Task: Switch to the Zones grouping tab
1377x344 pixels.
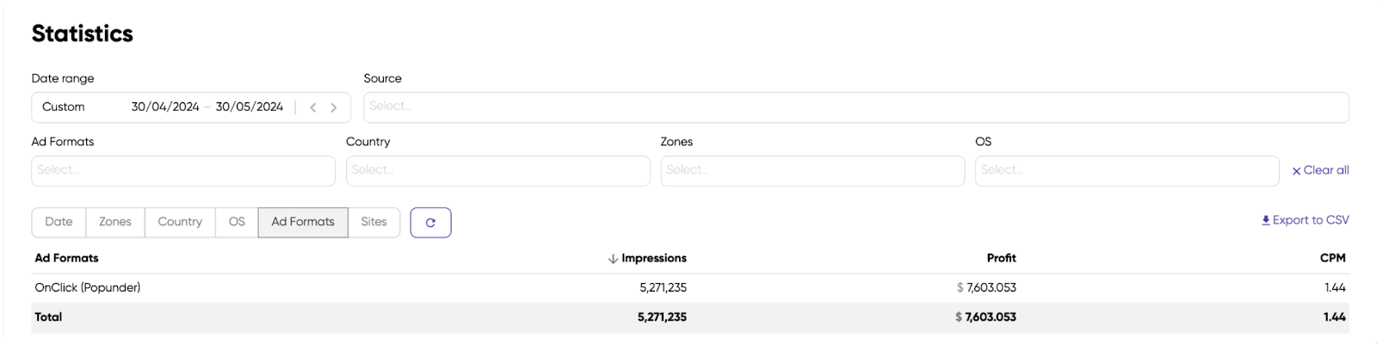Action: (115, 222)
